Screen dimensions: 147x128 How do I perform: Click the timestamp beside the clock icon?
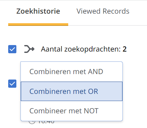46,122
